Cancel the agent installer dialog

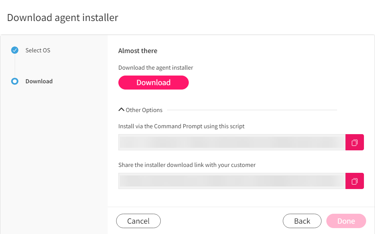[139, 221]
